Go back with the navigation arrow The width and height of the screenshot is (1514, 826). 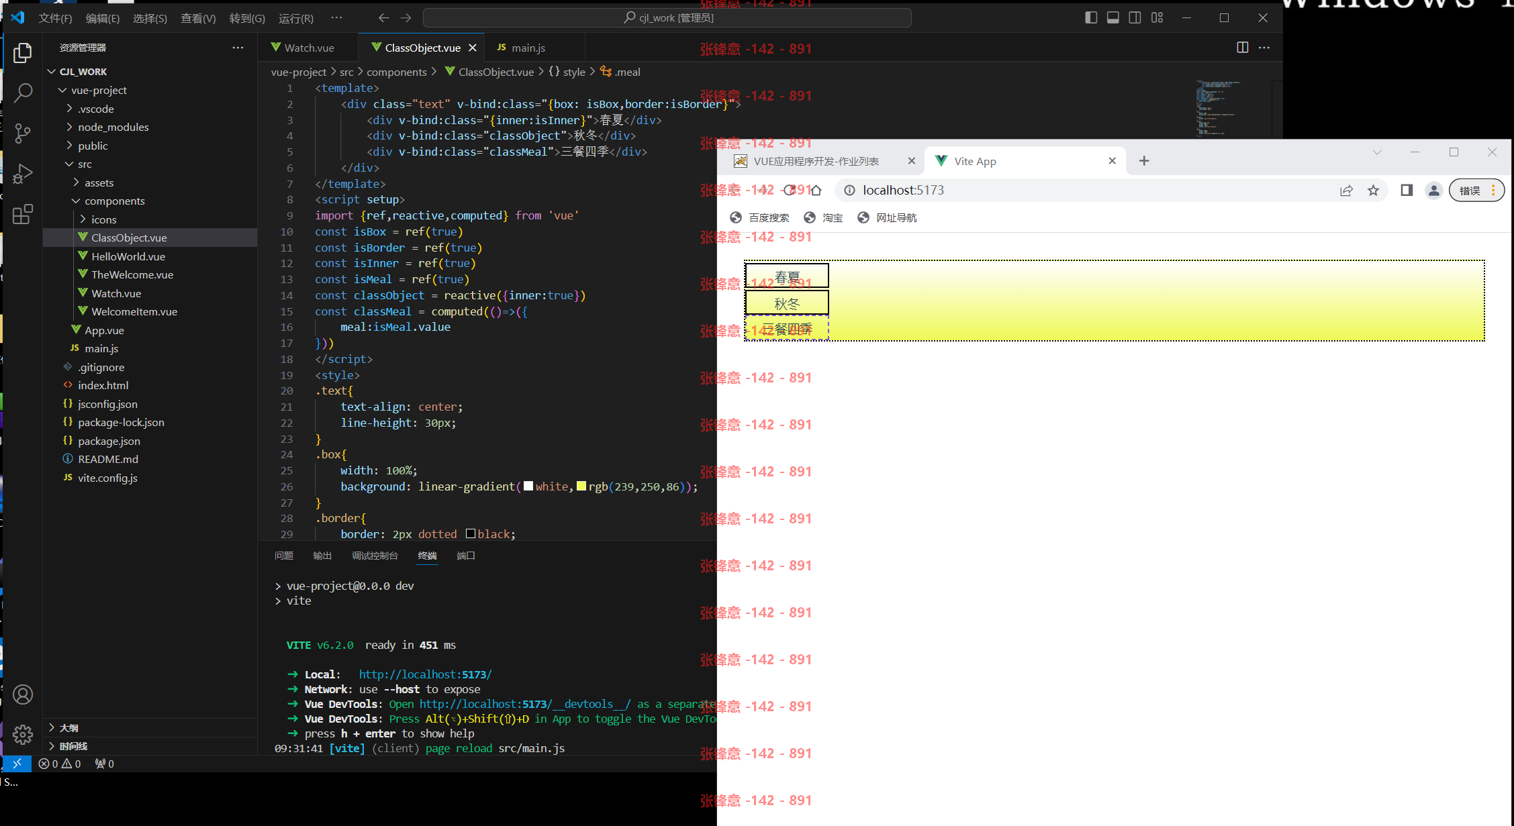[x=383, y=18]
